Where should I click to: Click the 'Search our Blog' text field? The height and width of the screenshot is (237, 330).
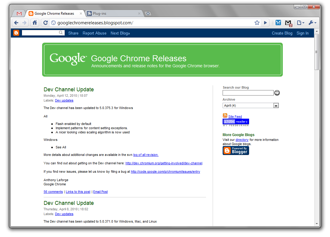[x=248, y=93]
